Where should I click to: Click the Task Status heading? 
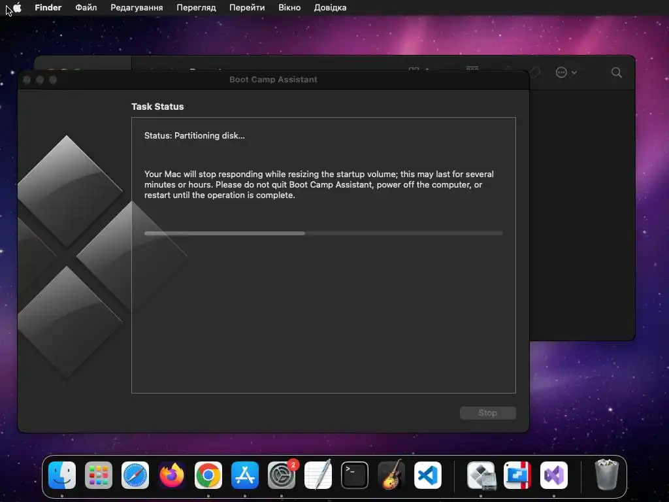tap(157, 107)
